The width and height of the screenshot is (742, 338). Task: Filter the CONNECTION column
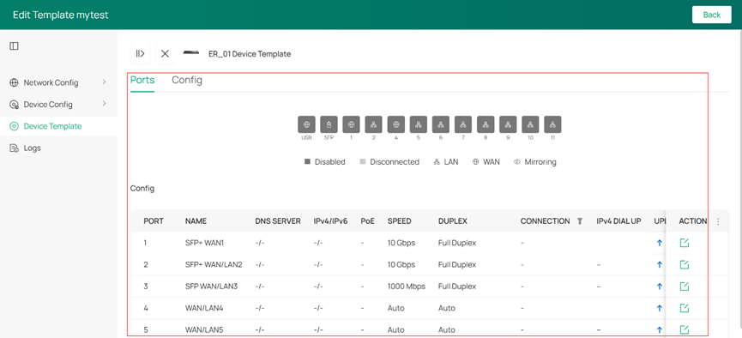[x=580, y=221]
